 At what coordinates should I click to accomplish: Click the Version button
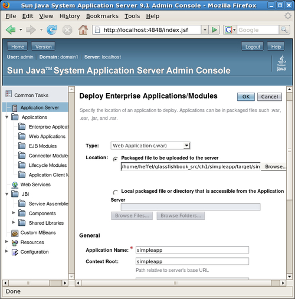coord(43,47)
